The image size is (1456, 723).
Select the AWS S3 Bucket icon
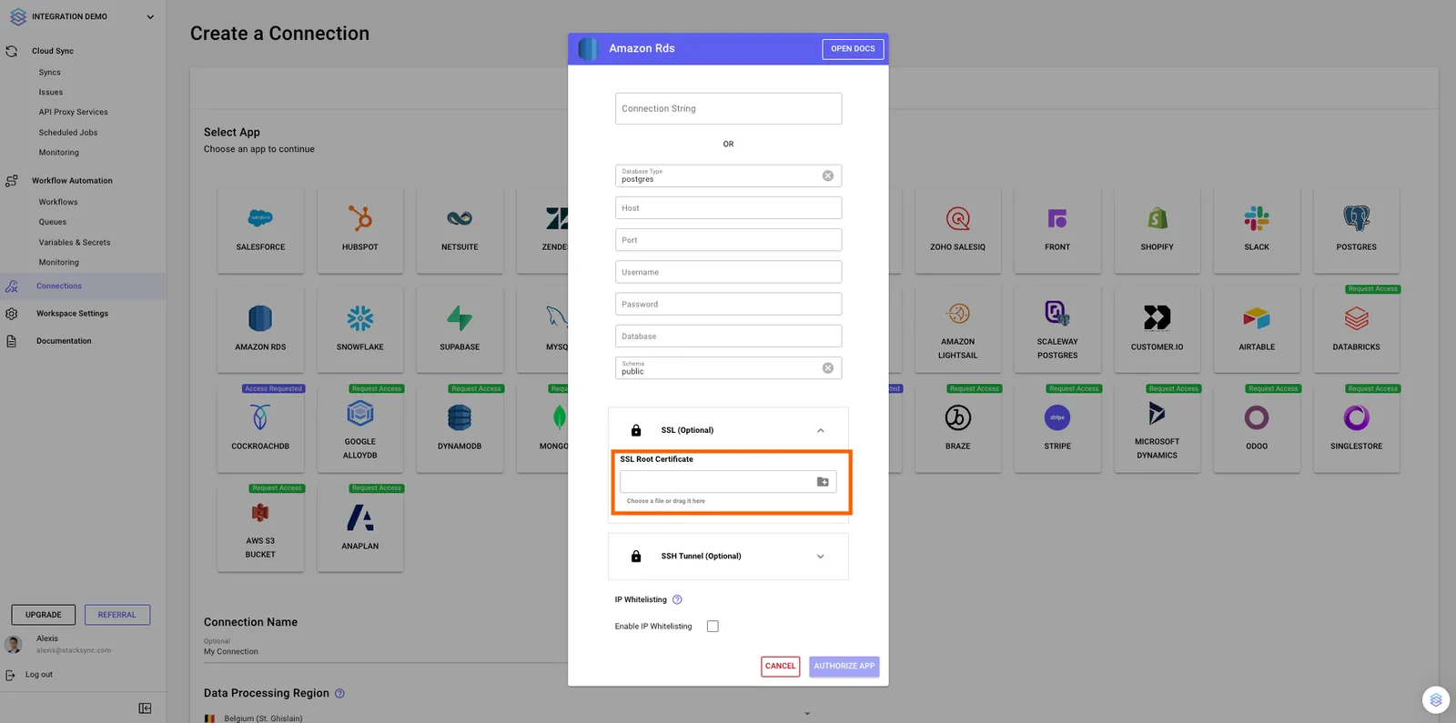pyautogui.click(x=260, y=513)
